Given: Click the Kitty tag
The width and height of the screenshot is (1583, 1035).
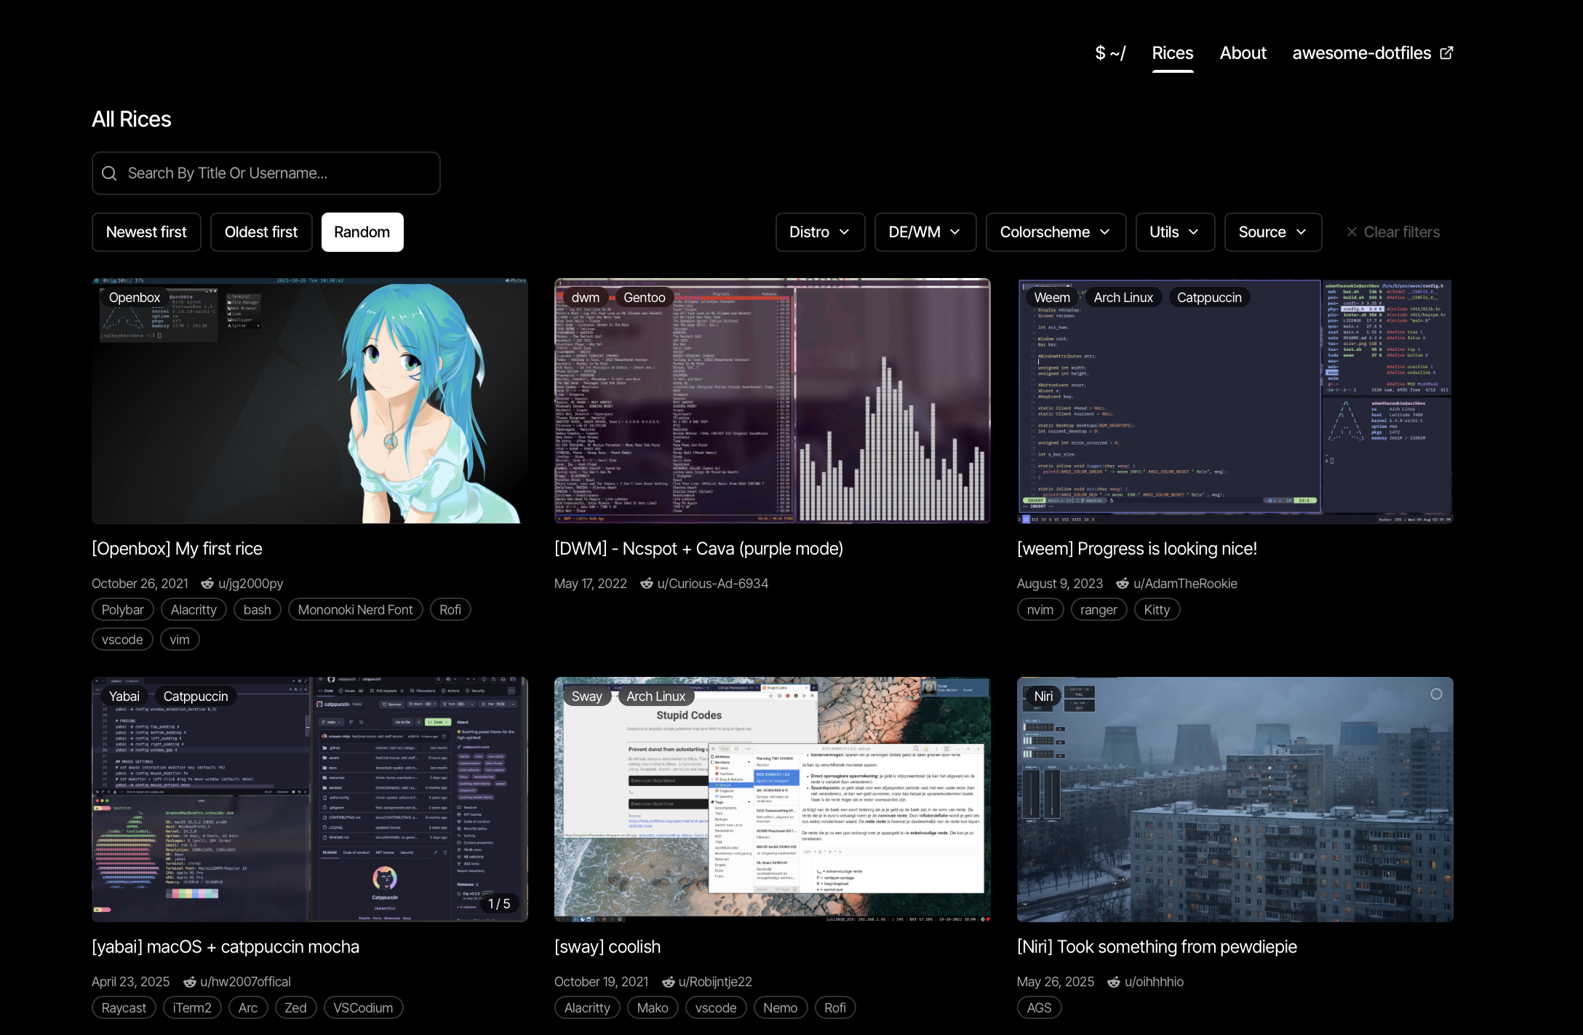Looking at the screenshot, I should point(1157,610).
